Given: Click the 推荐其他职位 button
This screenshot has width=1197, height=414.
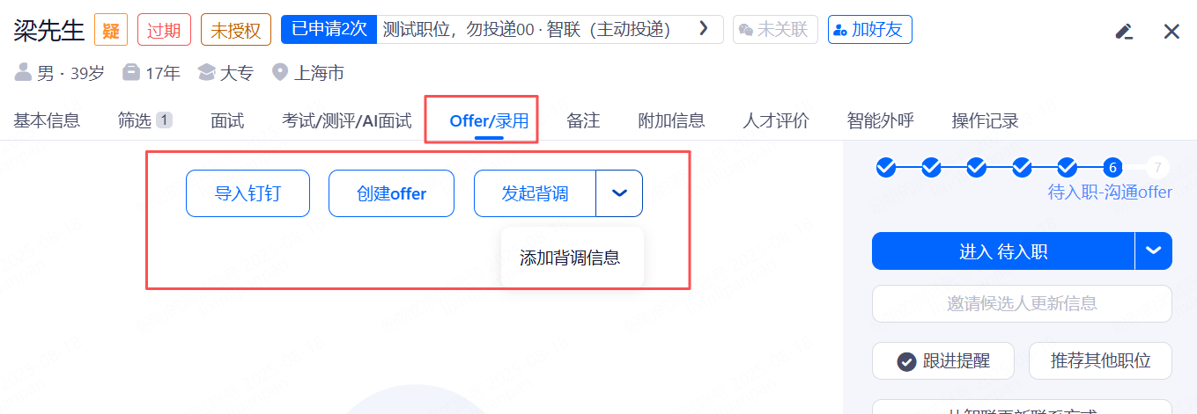Looking at the screenshot, I should click(x=1100, y=361).
